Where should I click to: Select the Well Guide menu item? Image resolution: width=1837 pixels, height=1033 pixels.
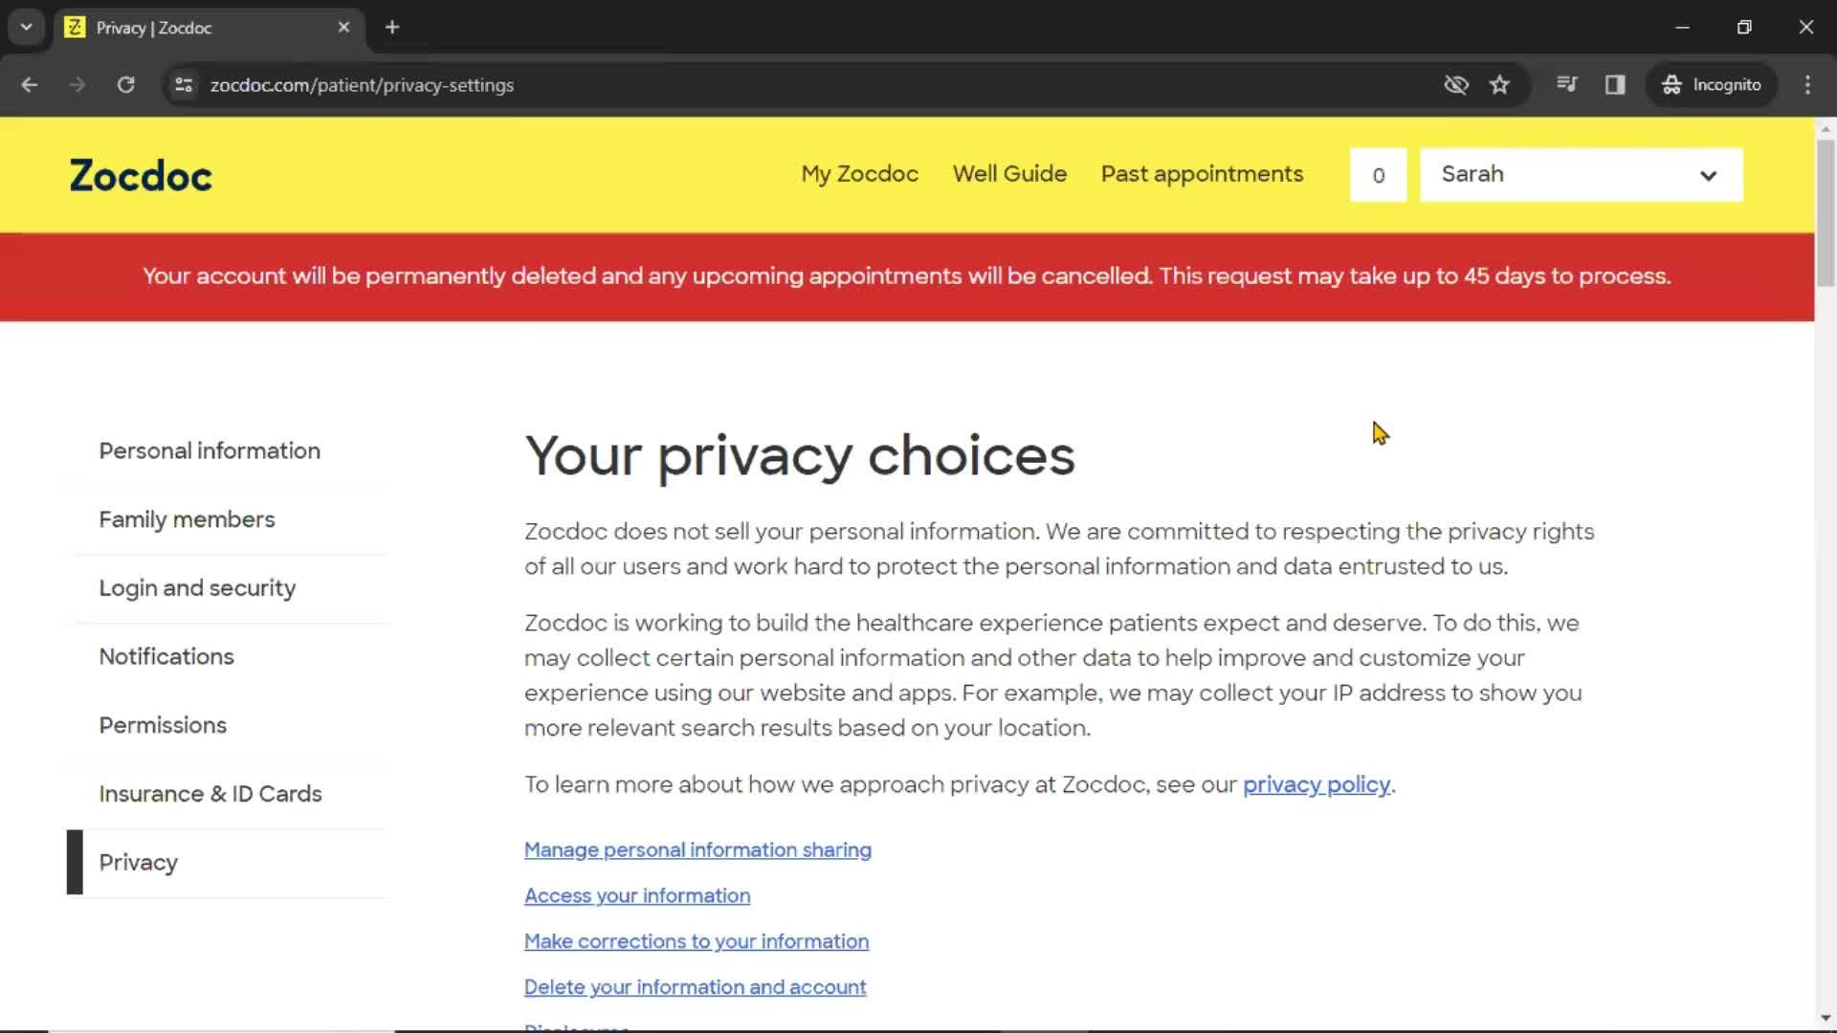tap(1009, 174)
